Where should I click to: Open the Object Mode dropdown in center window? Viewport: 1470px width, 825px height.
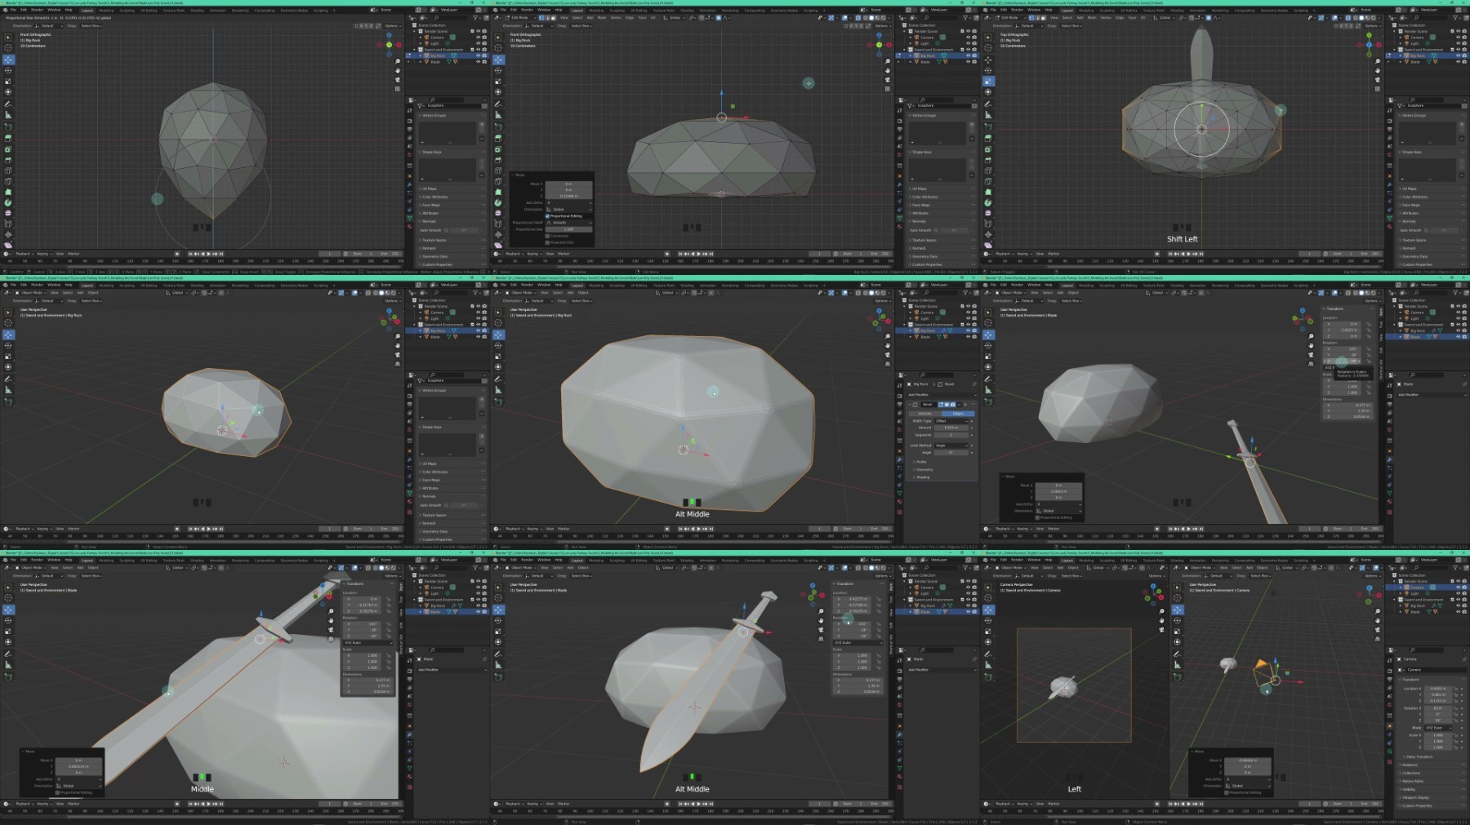tap(523, 293)
